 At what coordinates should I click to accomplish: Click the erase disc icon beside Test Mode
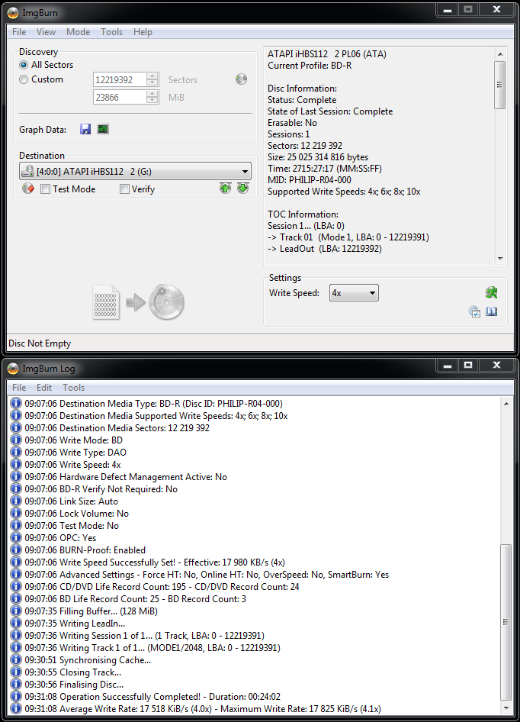click(x=28, y=189)
